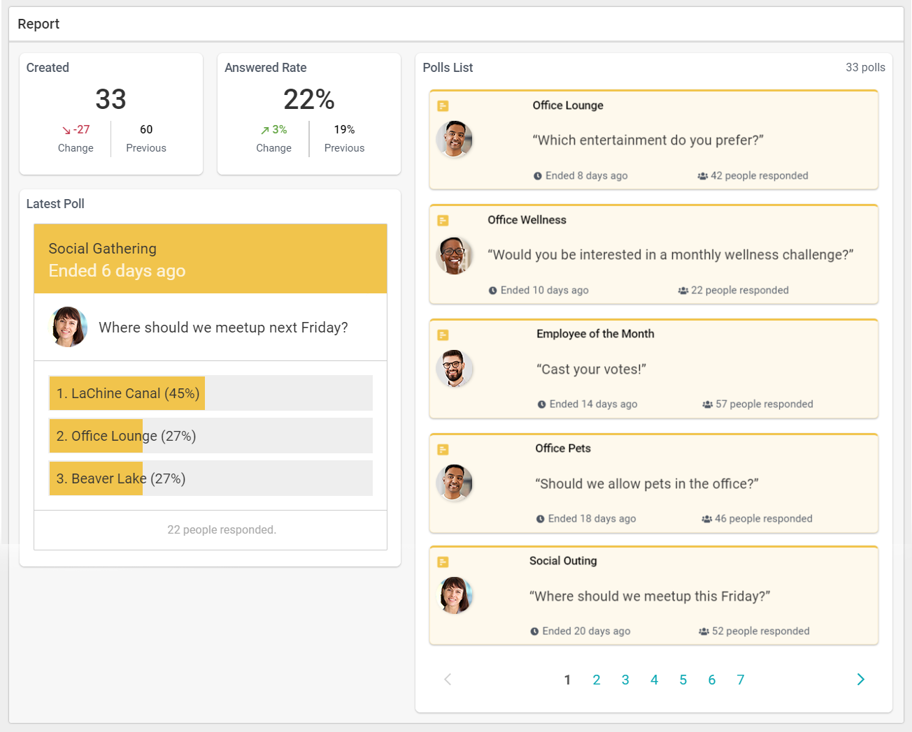Jump to page 7 of polls
The height and width of the screenshot is (732, 912).
[740, 680]
